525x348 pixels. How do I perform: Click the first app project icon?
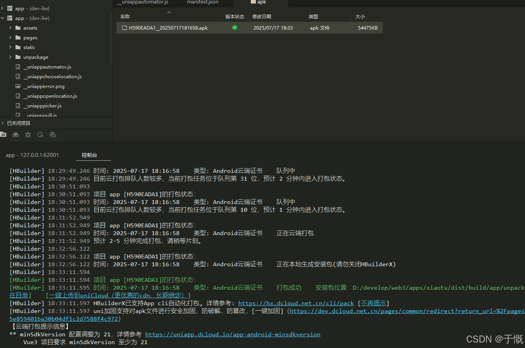[10, 9]
